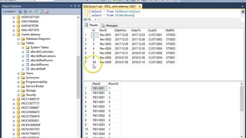Image resolution: width=246 pixels, height=138 pixels.
Task: Open Object Explorer window position menu arrow
Action: coord(71,6)
